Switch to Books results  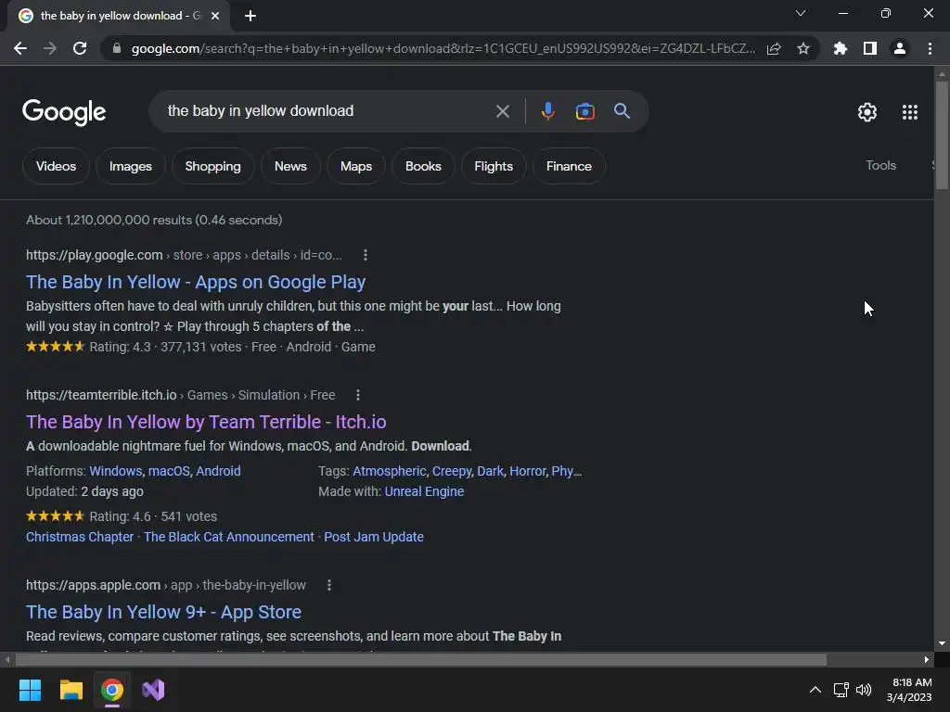coord(423,166)
